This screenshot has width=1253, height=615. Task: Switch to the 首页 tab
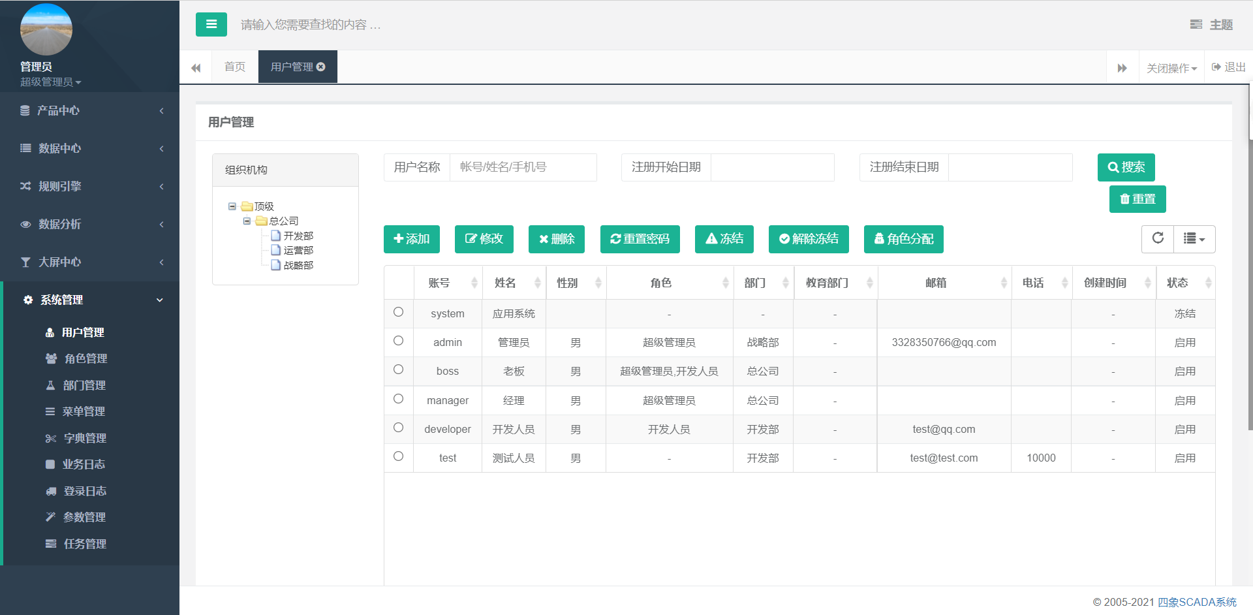[x=234, y=67]
